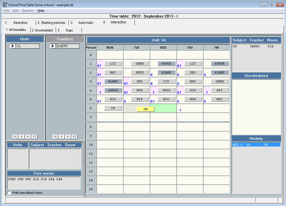Select the BIO lesson on Monday period 5
Viewport: 286px width, 206px height.
click(x=113, y=99)
